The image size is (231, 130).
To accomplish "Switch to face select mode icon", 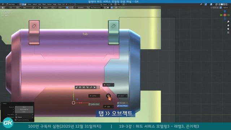I will click(x=25, y=4).
